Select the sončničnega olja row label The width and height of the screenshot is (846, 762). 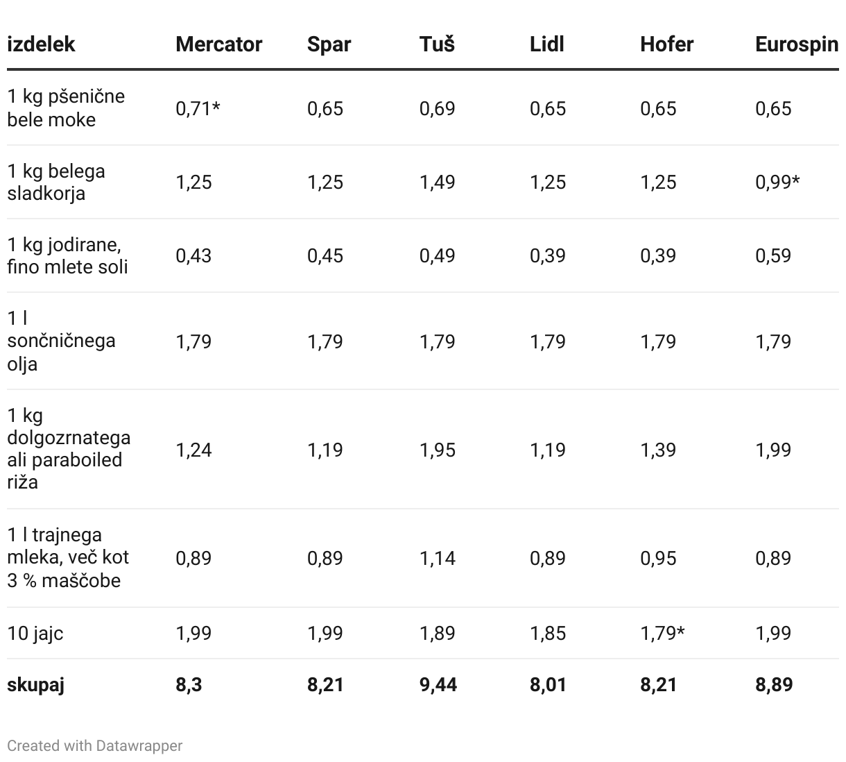pyautogui.click(x=61, y=341)
